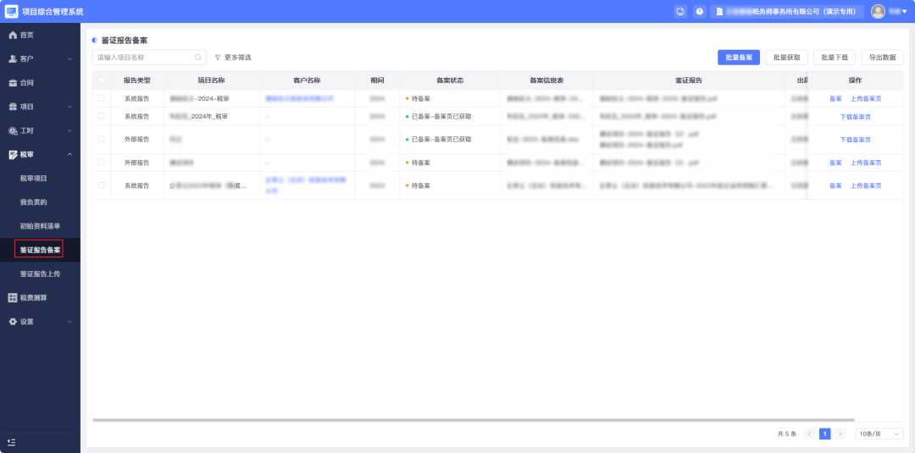
Task: Click the 备案信息表 column header
Action: (x=546, y=80)
